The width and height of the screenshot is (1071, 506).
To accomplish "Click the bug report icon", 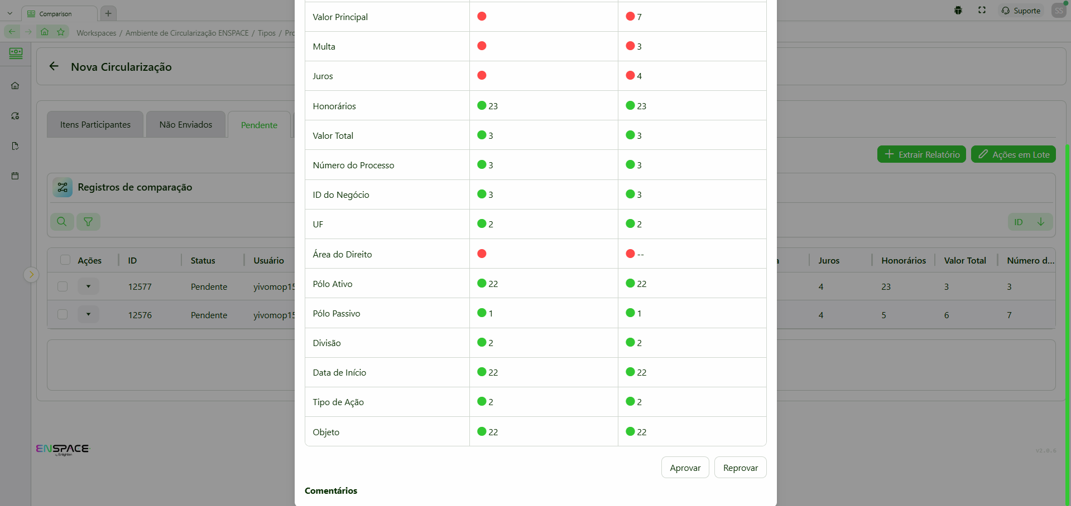I will tap(958, 11).
